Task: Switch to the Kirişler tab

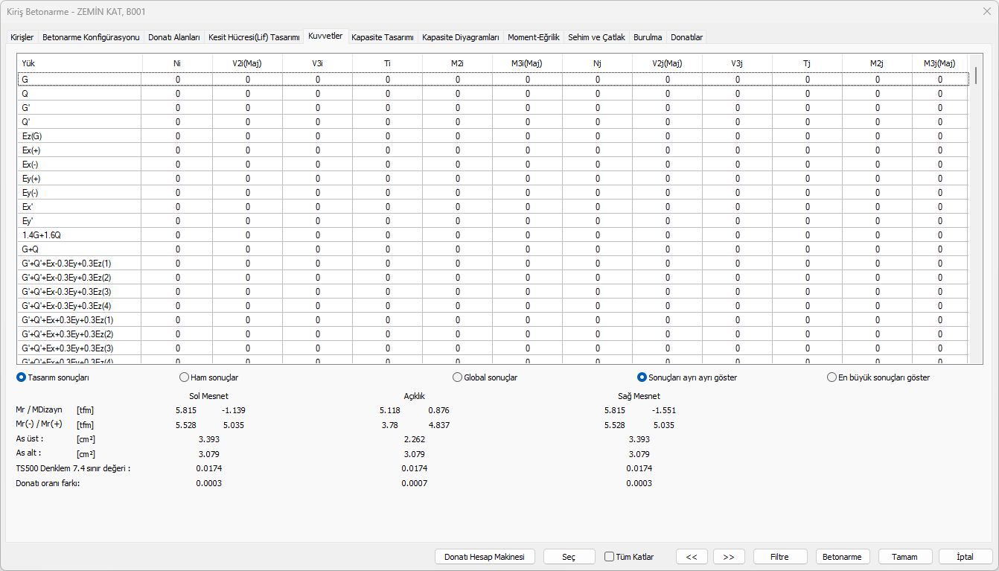Action: pos(22,37)
